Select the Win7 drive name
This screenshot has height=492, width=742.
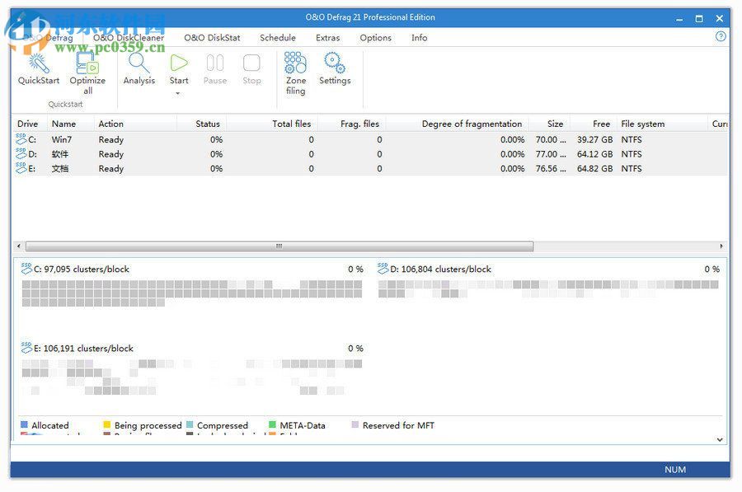(62, 139)
